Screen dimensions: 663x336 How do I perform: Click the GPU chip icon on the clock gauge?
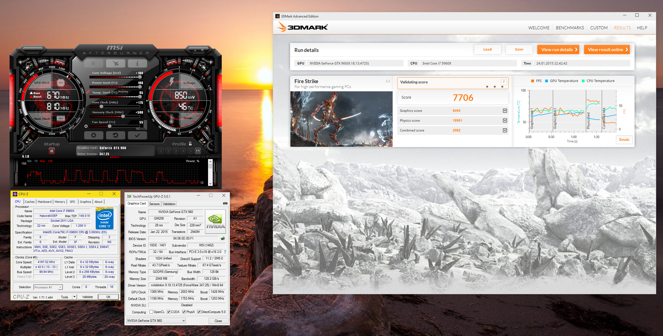61,83
